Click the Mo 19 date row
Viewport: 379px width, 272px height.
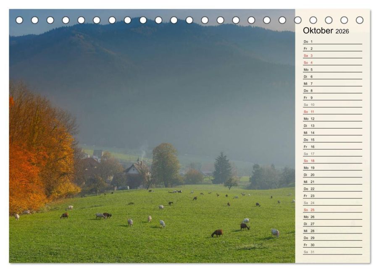point(332,167)
